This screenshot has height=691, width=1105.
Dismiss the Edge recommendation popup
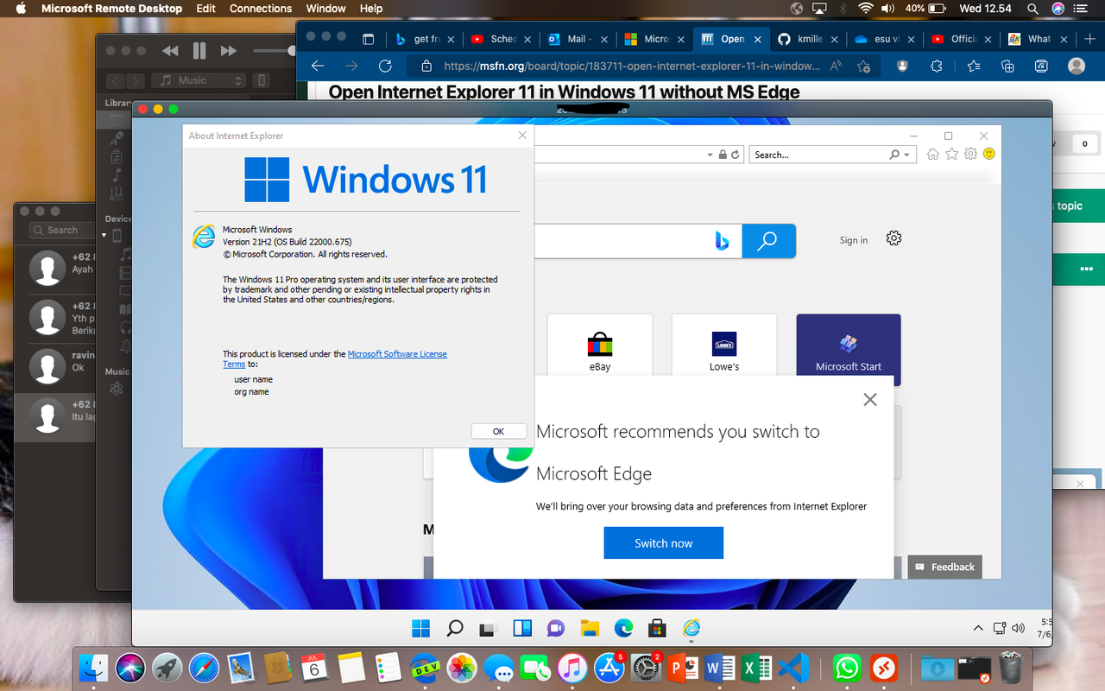pyautogui.click(x=870, y=399)
